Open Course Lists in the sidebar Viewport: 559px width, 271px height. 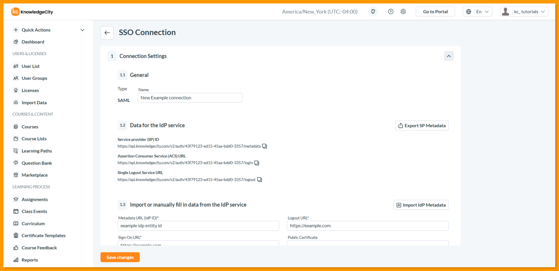click(x=34, y=139)
